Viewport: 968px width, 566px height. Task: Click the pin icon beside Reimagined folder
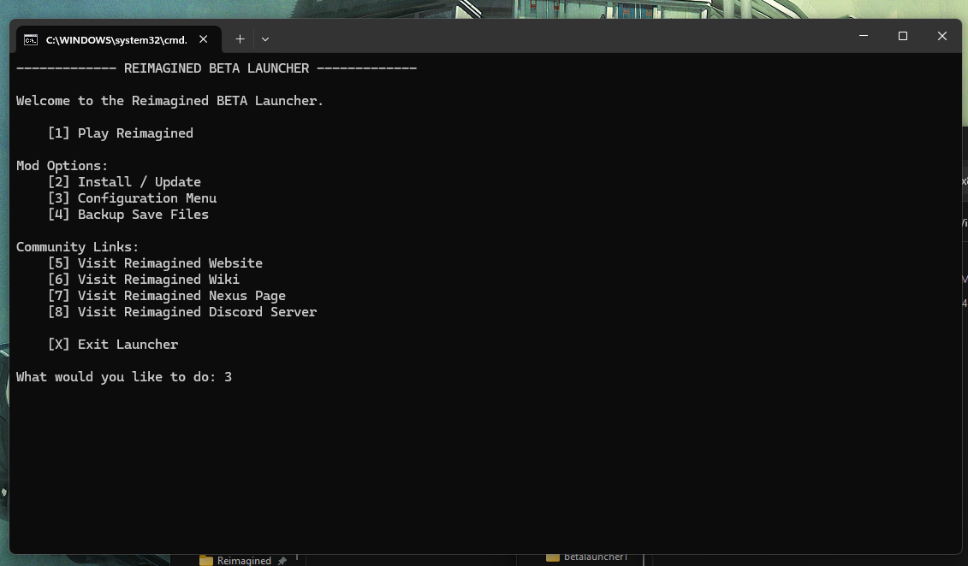[x=282, y=561]
